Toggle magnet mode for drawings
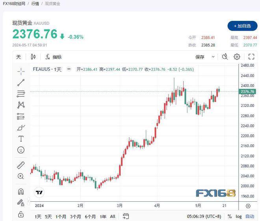This screenshot has width=260, height=221. tap(21, 192)
